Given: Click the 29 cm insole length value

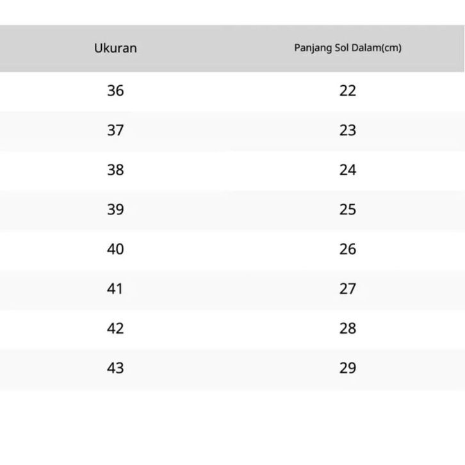Looking at the screenshot, I should [348, 368].
